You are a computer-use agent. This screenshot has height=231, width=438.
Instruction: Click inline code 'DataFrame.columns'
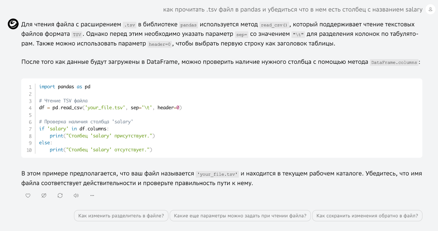[x=394, y=62]
